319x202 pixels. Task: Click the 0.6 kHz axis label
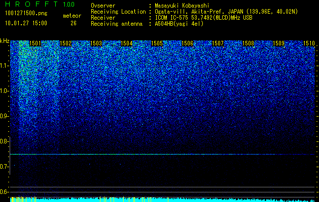[x=5, y=192]
